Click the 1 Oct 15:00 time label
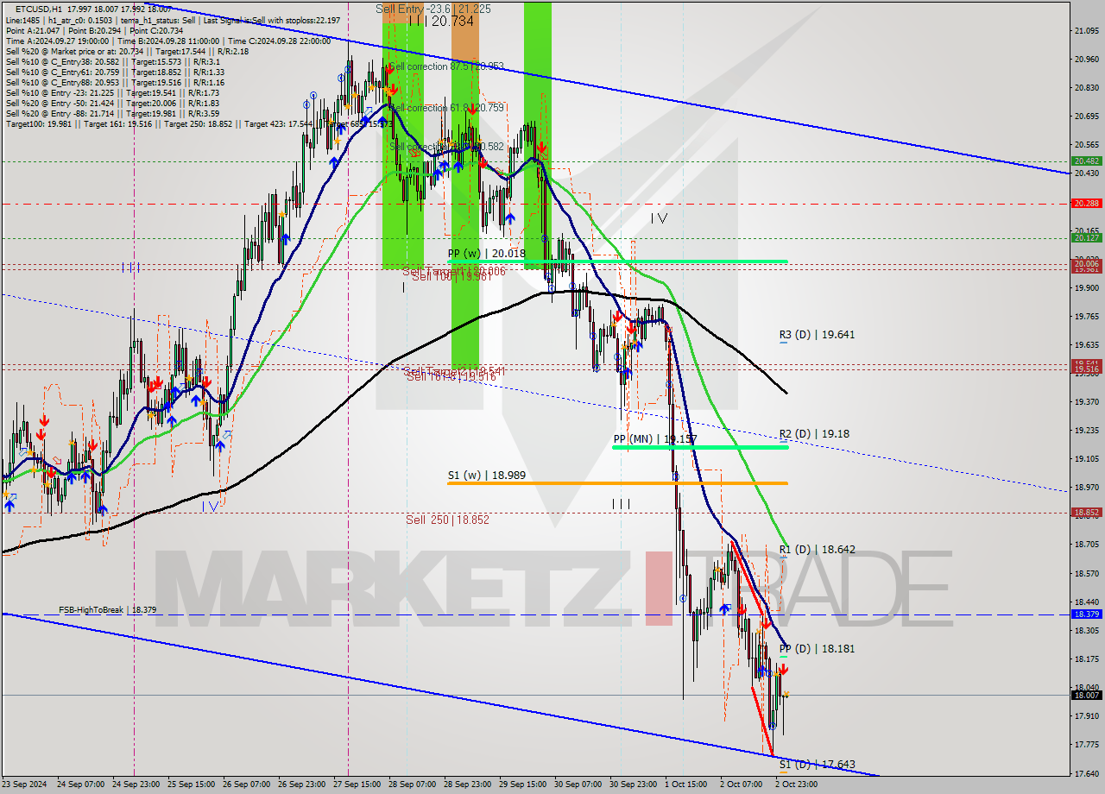This screenshot has width=1105, height=794. (685, 785)
